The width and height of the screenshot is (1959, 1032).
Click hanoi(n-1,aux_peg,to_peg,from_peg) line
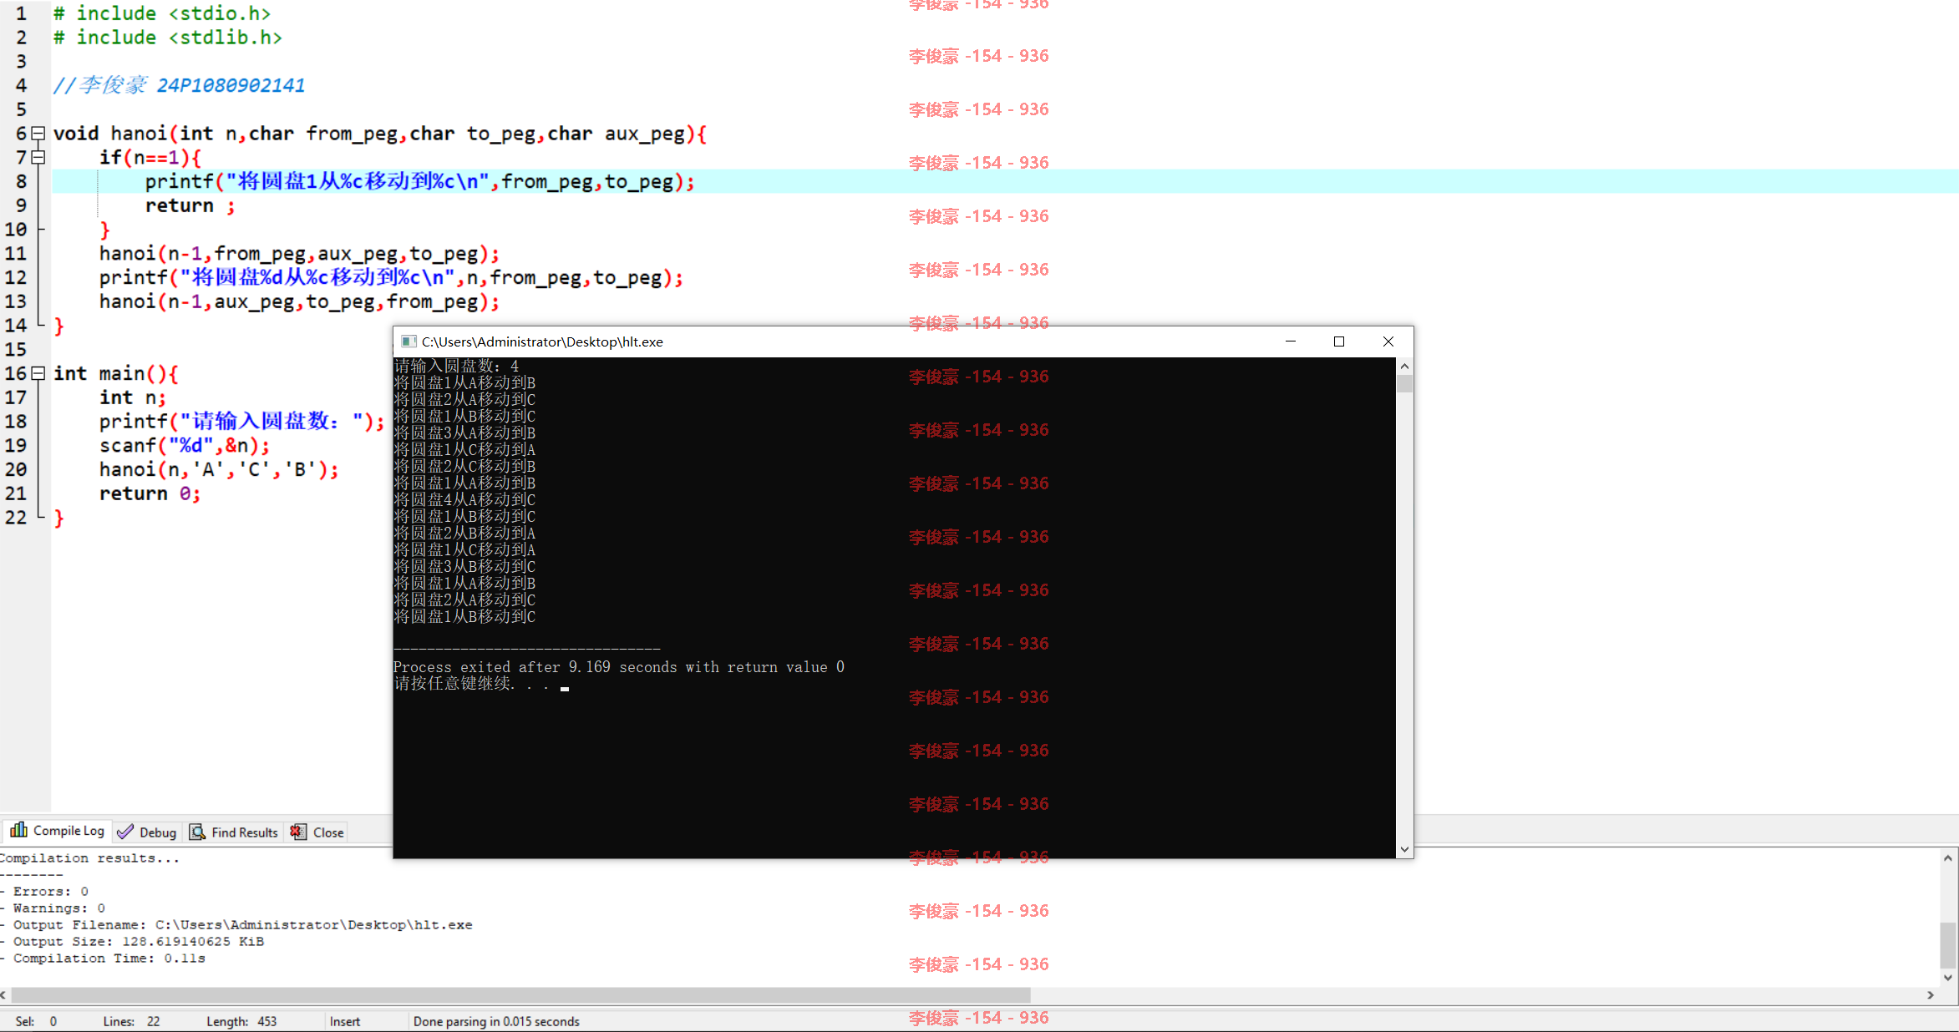(299, 302)
